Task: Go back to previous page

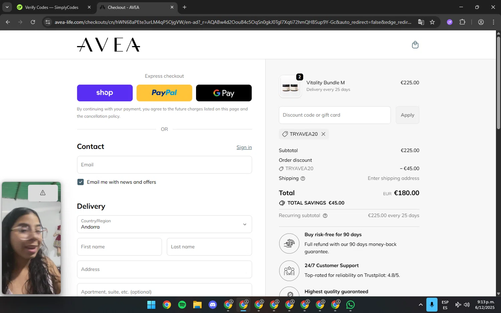Action: click(x=8, y=22)
